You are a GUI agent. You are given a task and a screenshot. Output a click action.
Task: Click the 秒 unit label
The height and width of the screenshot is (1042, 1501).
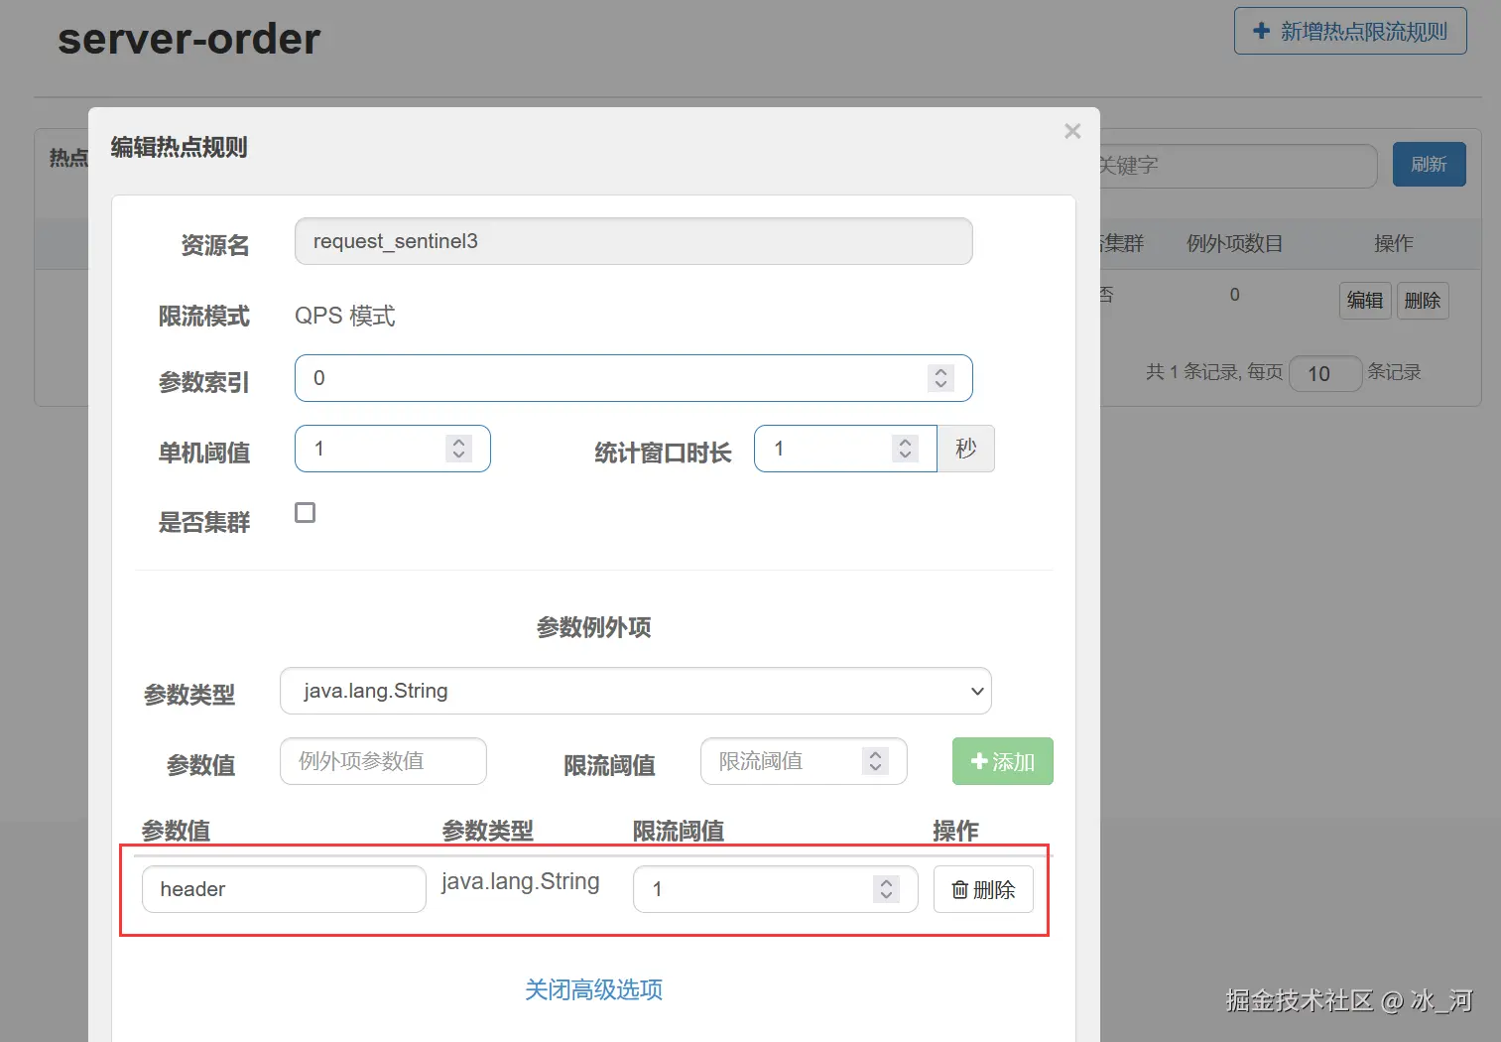(x=966, y=449)
